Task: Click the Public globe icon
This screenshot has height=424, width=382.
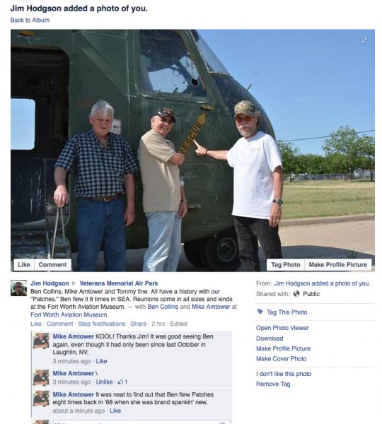Action: click(296, 294)
